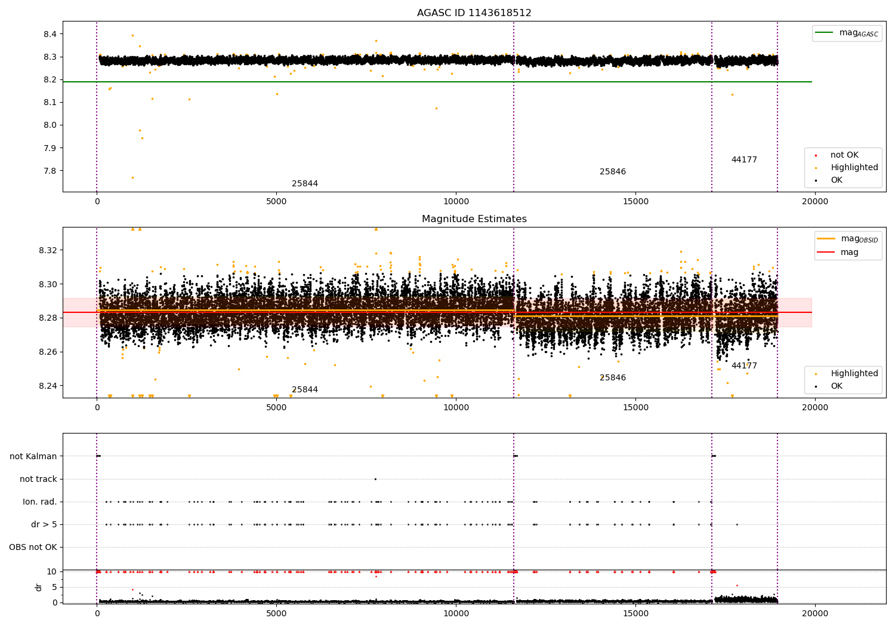Viewport: 895px width, 627px height.
Task: Click the 'Magnitude Estimates' plot title
Action: point(474,219)
